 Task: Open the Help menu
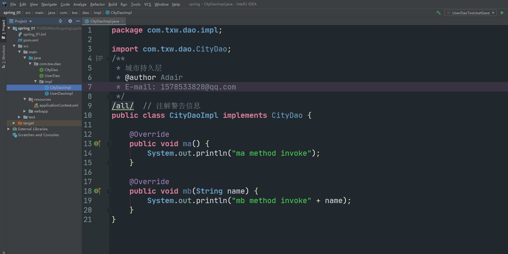[176, 4]
